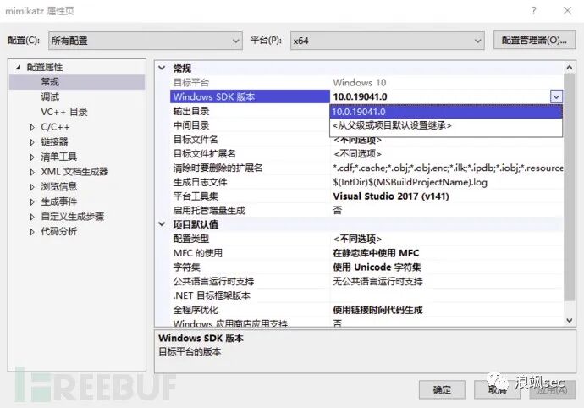The height and width of the screenshot is (408, 584).
Task: Expand the 代码分析 tree node arrow
Action: [32, 232]
